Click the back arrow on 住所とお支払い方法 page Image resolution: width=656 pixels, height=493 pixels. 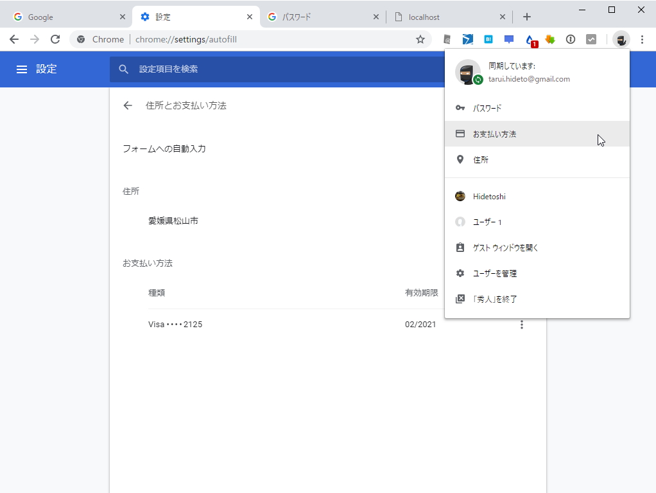[127, 105]
